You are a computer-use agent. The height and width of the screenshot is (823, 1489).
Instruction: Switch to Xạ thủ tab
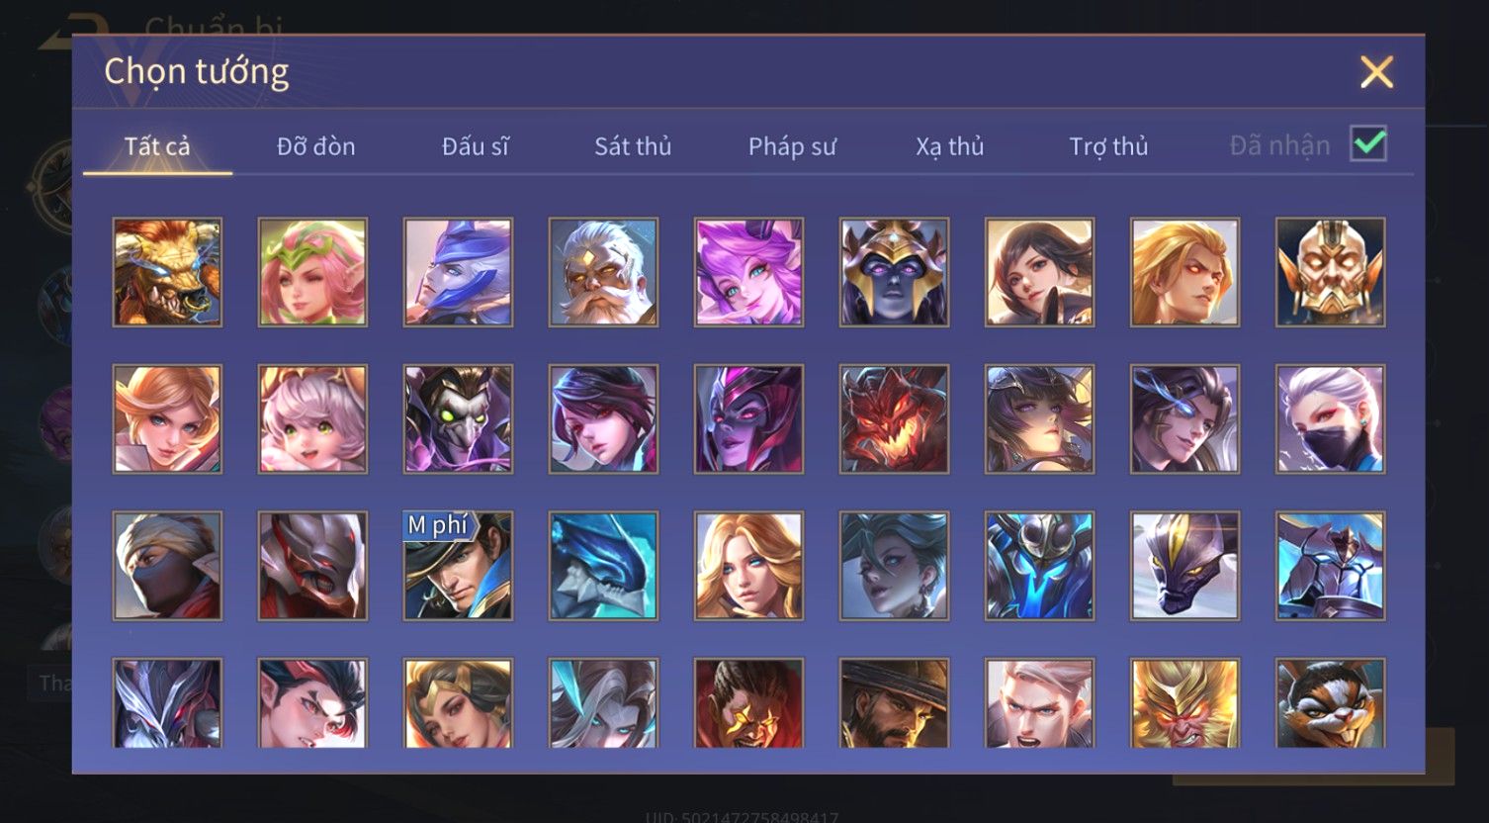pos(949,146)
